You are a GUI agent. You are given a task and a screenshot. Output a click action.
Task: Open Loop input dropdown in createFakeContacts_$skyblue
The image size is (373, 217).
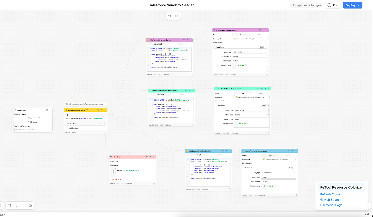(279, 160)
